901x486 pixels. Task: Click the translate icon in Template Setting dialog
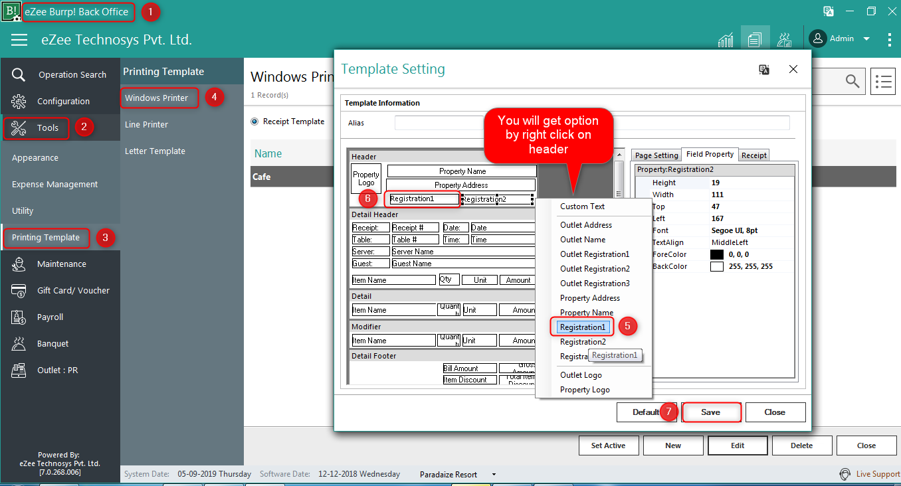[764, 69]
